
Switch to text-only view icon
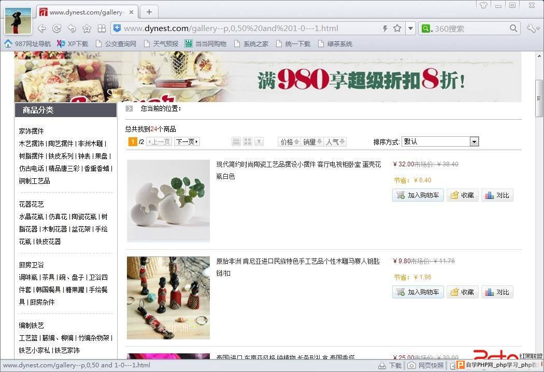click(259, 141)
